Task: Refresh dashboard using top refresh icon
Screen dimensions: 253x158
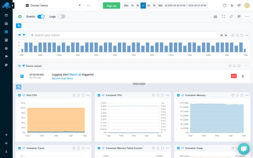Action: click(x=225, y=5)
